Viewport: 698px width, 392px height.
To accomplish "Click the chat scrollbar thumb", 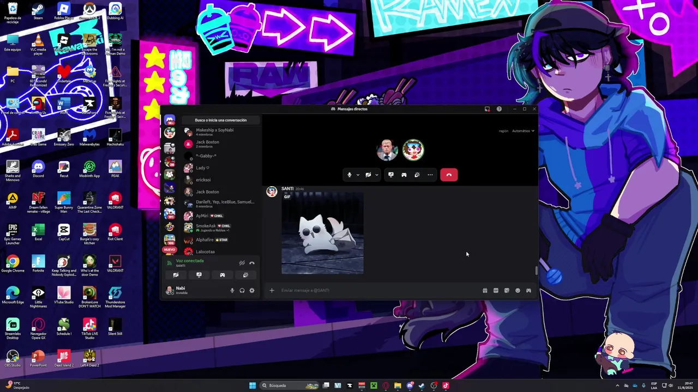I will tap(536, 270).
